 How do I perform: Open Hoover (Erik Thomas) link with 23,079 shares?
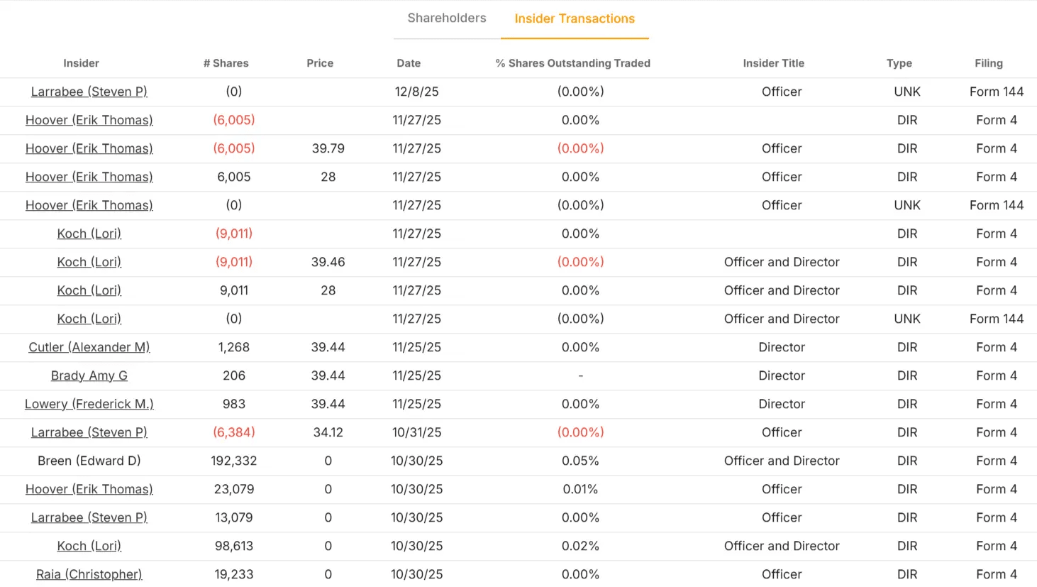tap(89, 489)
